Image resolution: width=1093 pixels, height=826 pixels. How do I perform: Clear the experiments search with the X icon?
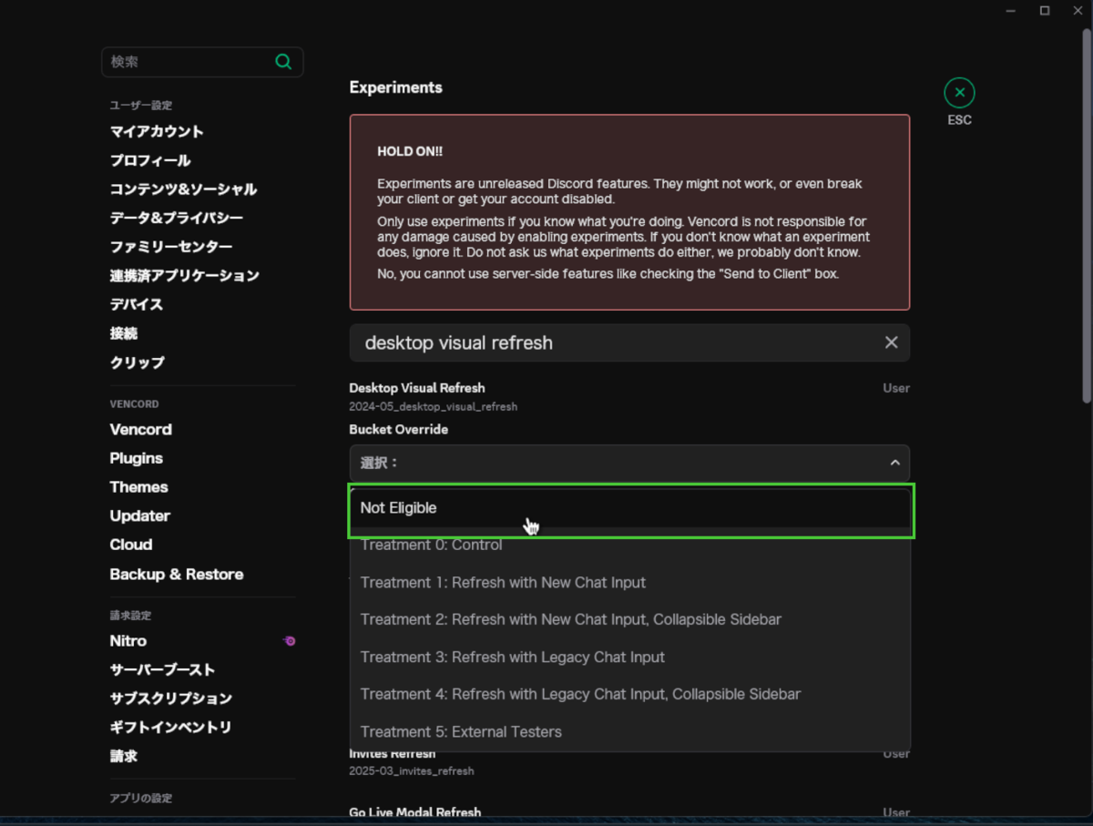click(891, 342)
